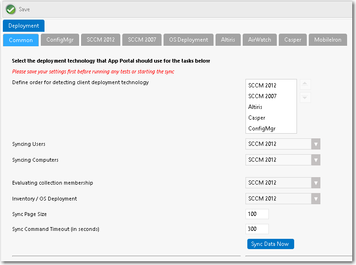Select the Deployment top-level tab
Viewport: 356px width, 265px height.
[x=23, y=26]
